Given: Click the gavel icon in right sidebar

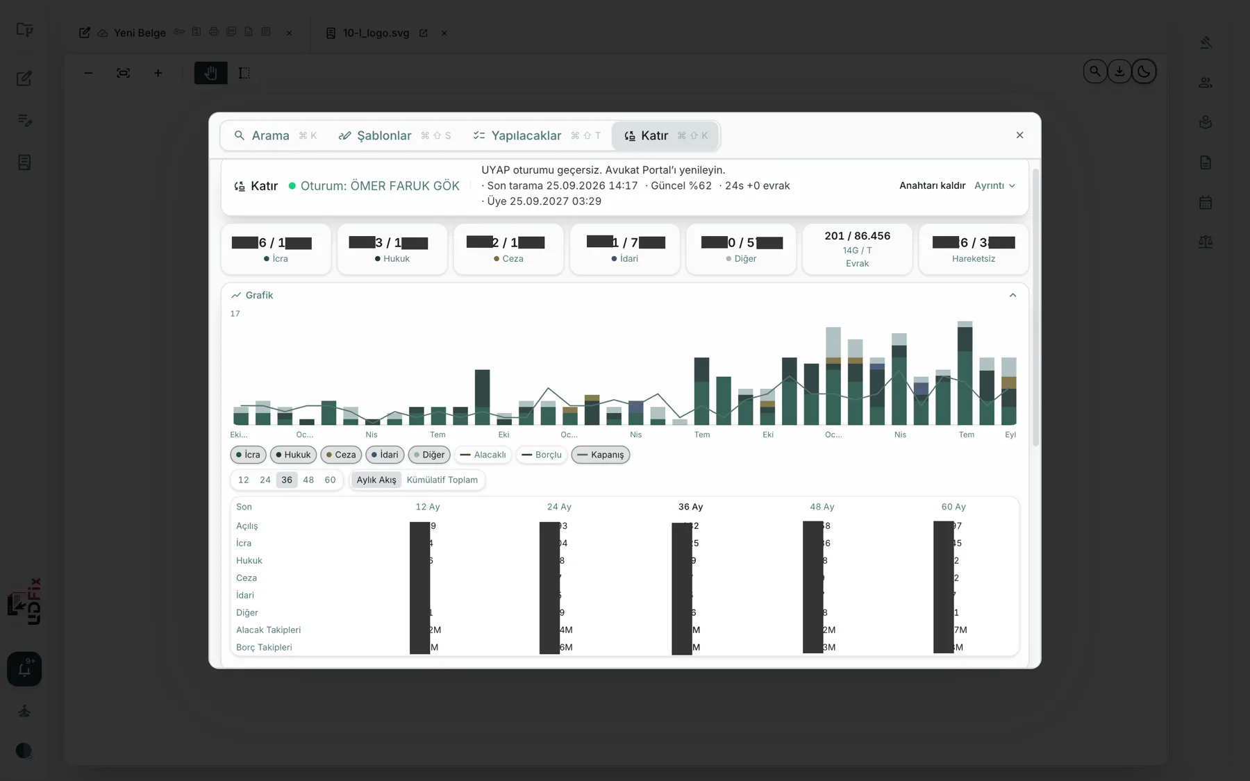Looking at the screenshot, I should point(1206,42).
